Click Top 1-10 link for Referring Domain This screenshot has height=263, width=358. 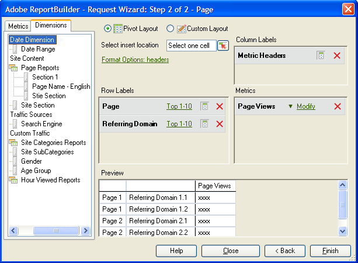pyautogui.click(x=179, y=124)
